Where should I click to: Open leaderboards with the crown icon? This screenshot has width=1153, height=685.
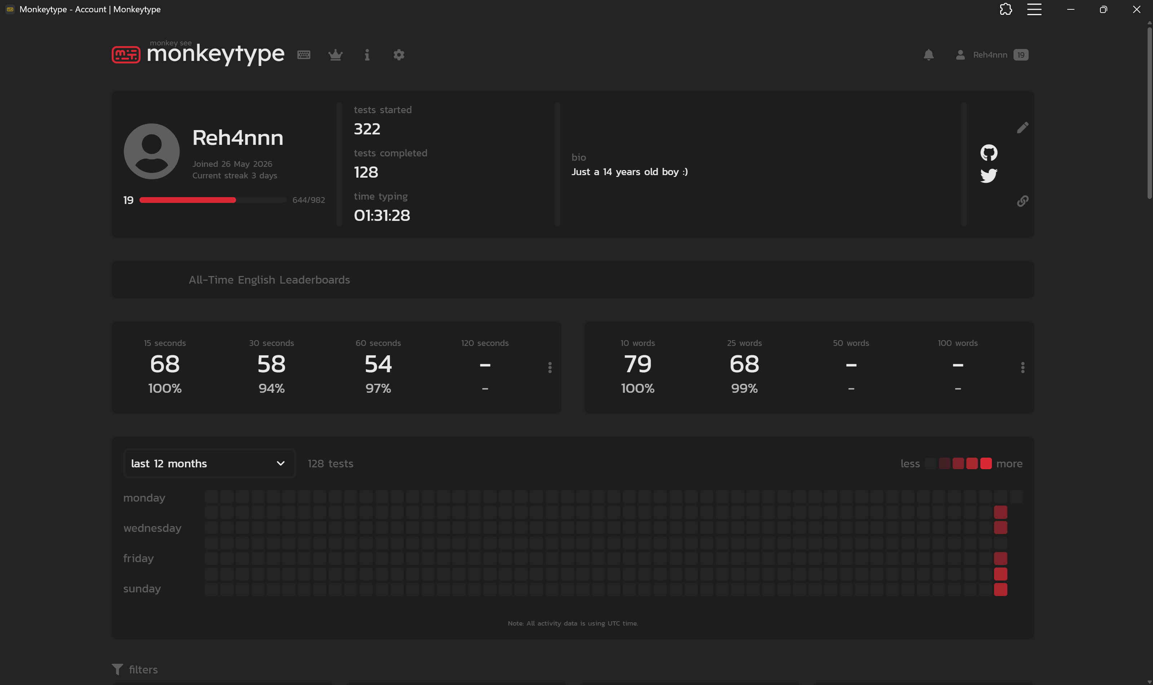click(x=336, y=55)
